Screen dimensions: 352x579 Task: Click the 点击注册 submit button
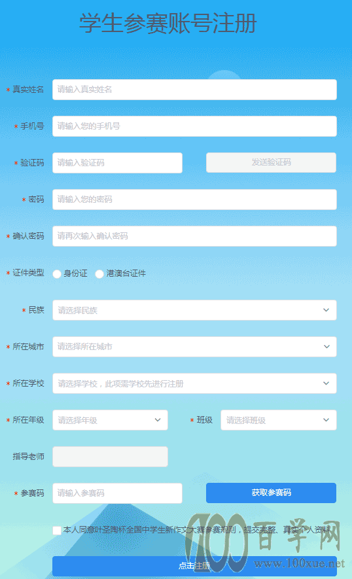(x=194, y=566)
